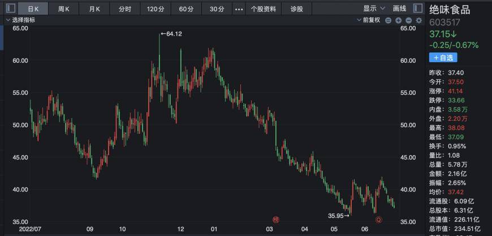Zoom out chart with minus icon

tap(408, 21)
